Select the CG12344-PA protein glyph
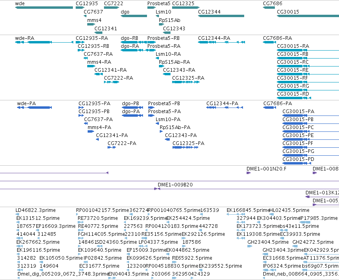Screen dimensions: 339x280 pos(225,108)
